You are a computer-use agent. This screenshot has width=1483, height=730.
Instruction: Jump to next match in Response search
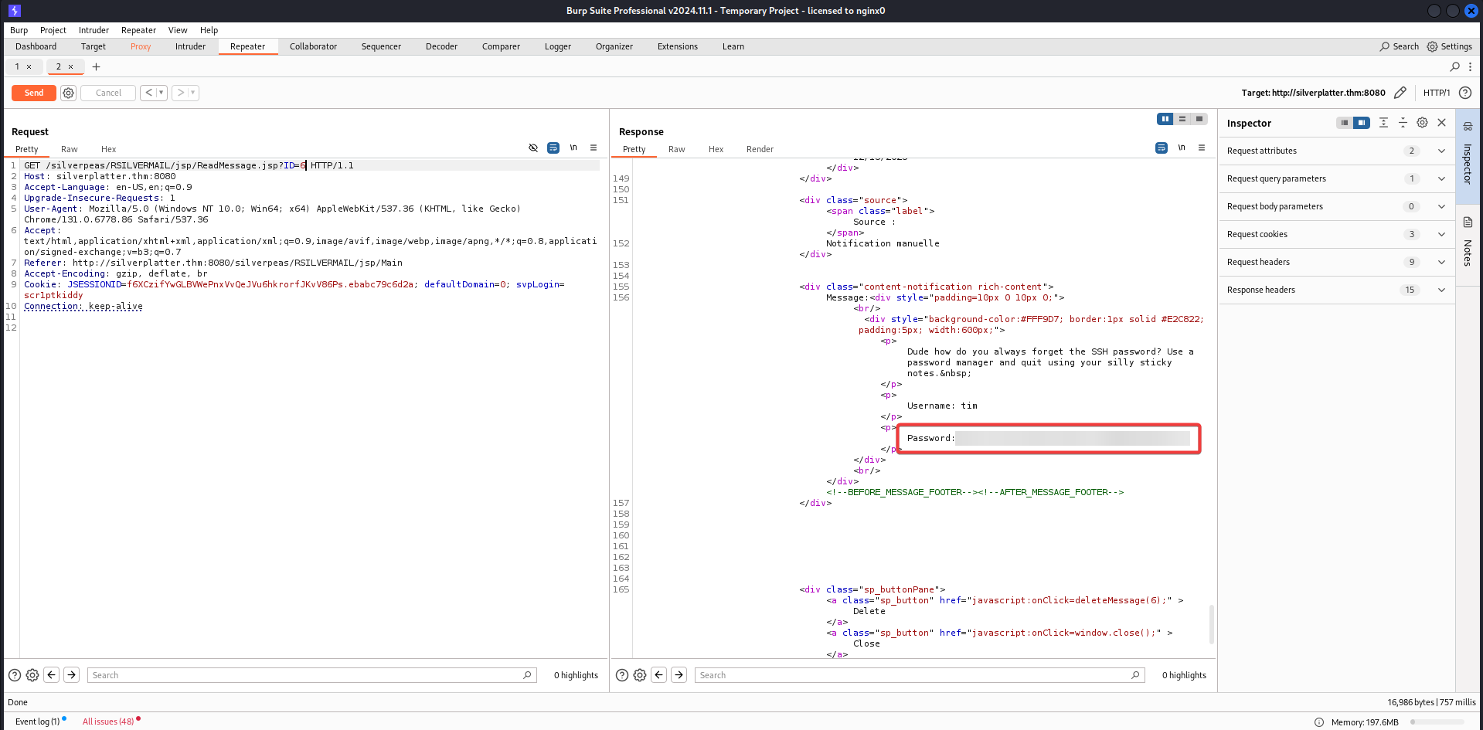(679, 675)
